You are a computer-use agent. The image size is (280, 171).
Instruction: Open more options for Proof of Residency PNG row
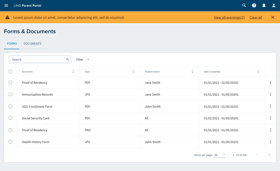coord(270,130)
